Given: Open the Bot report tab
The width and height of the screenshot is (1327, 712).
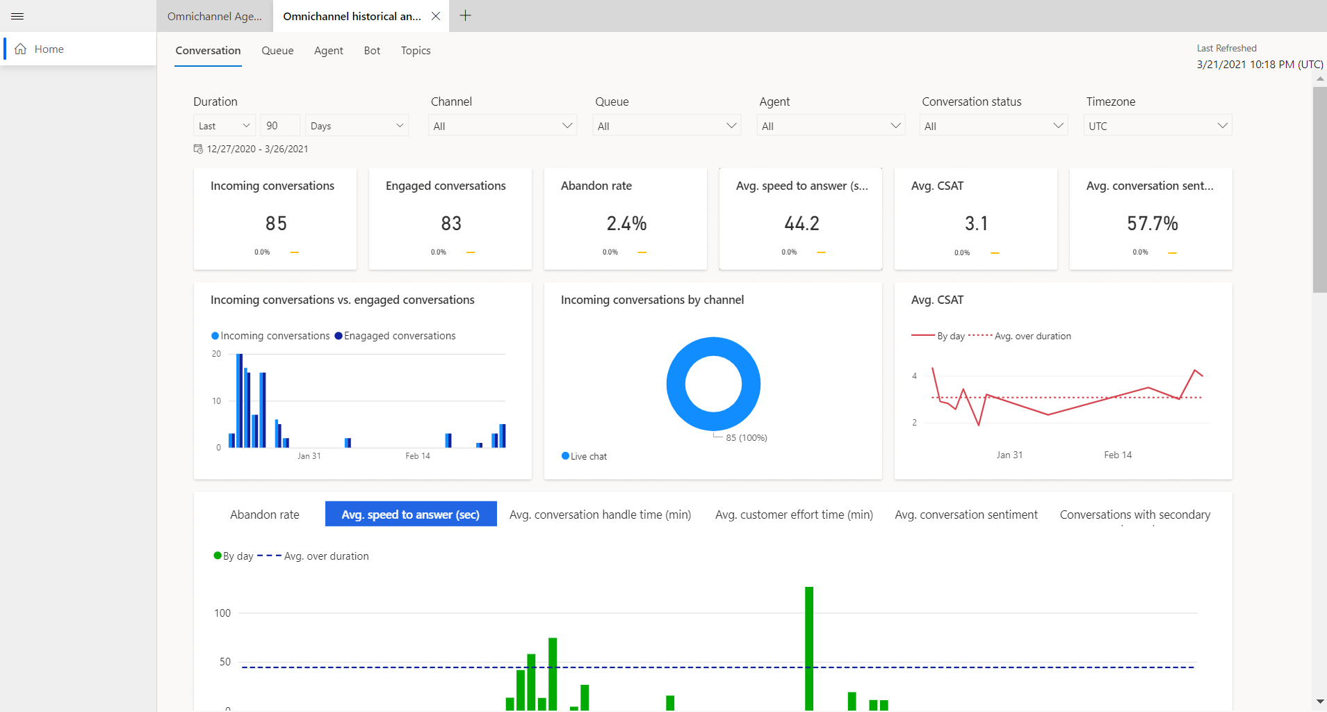Looking at the screenshot, I should (x=372, y=50).
